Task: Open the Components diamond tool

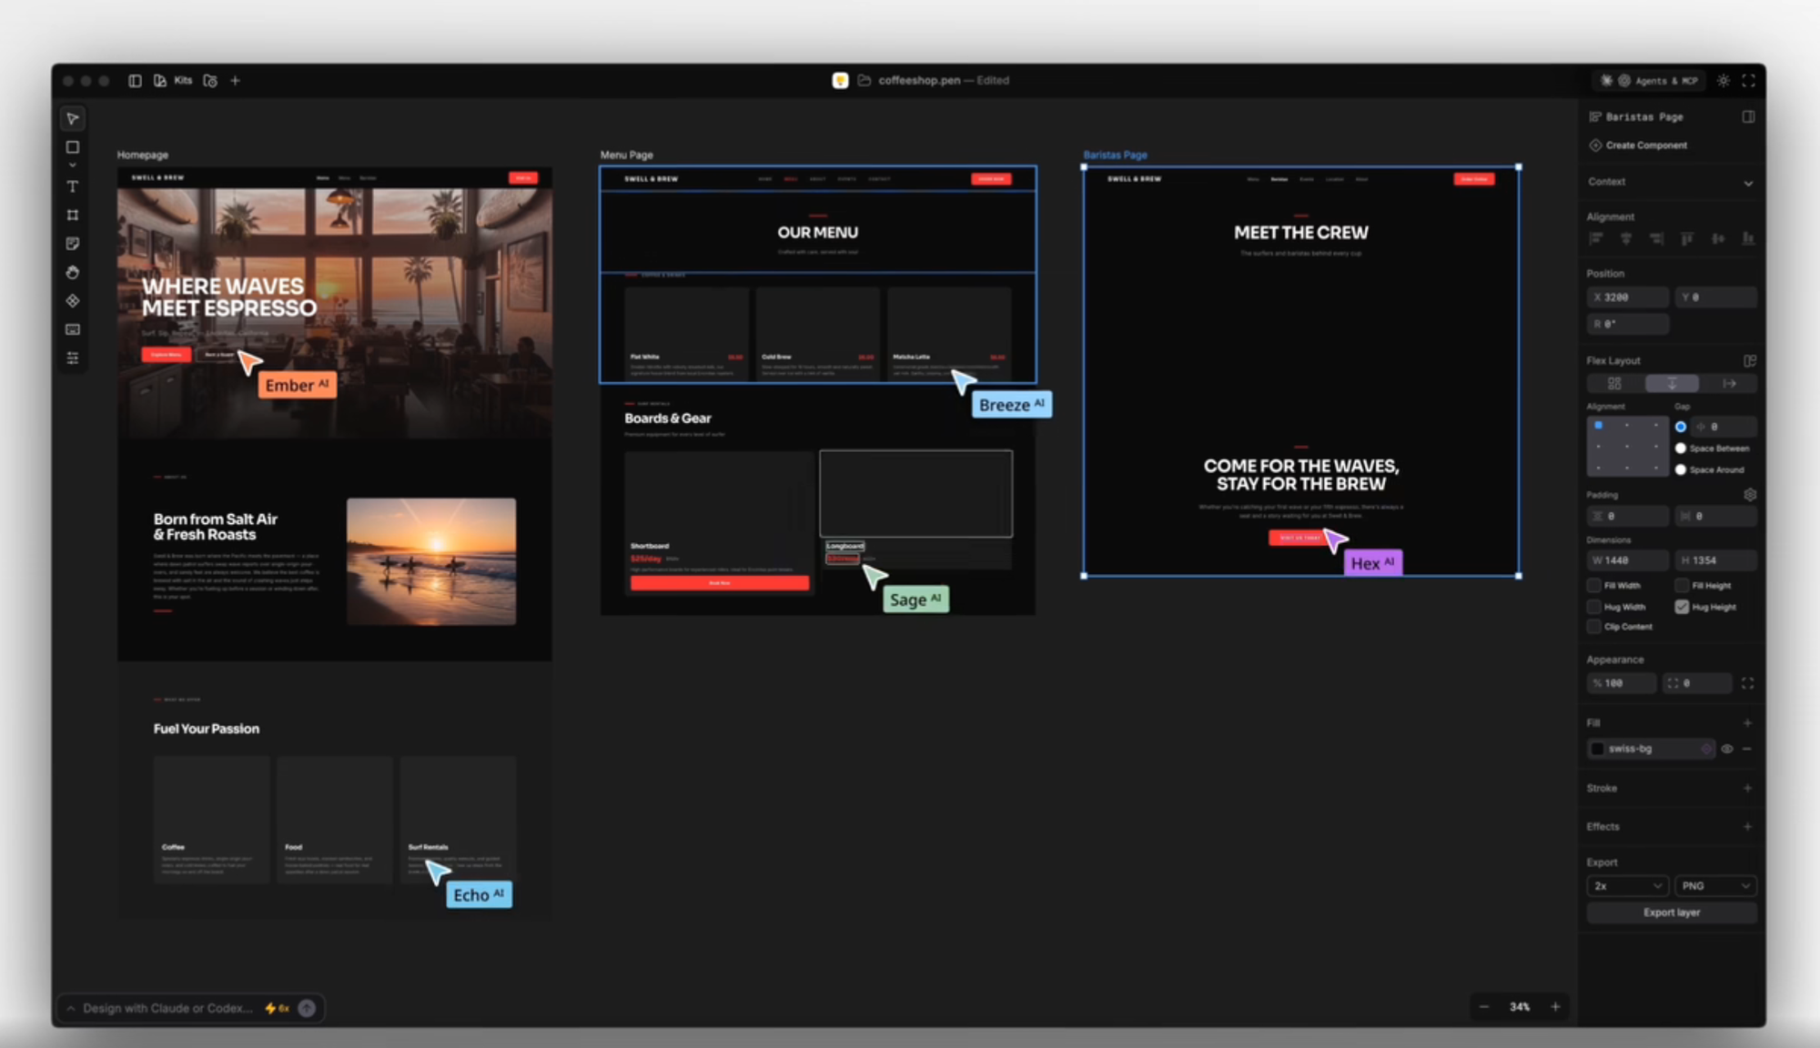Action: [x=73, y=301]
